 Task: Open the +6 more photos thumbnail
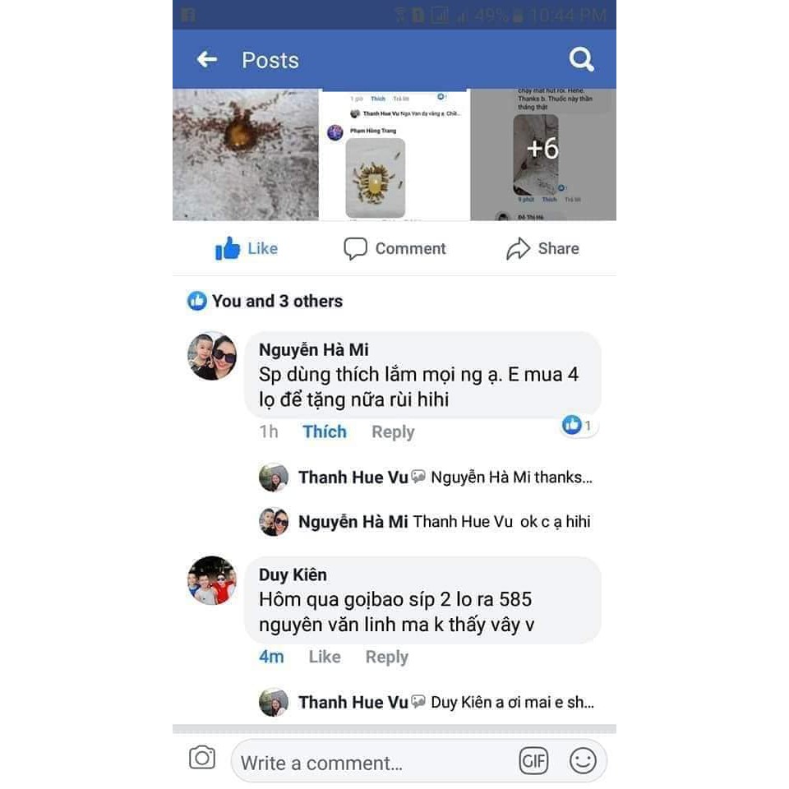543,155
